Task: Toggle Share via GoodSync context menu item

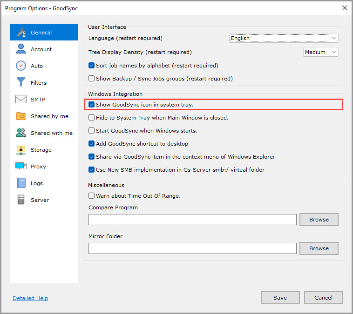Action: pos(91,157)
